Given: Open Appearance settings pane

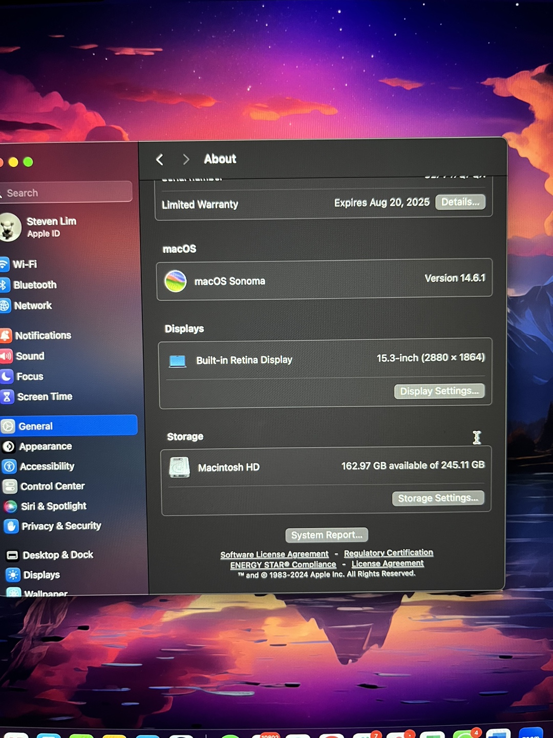Looking at the screenshot, I should [x=37, y=446].
